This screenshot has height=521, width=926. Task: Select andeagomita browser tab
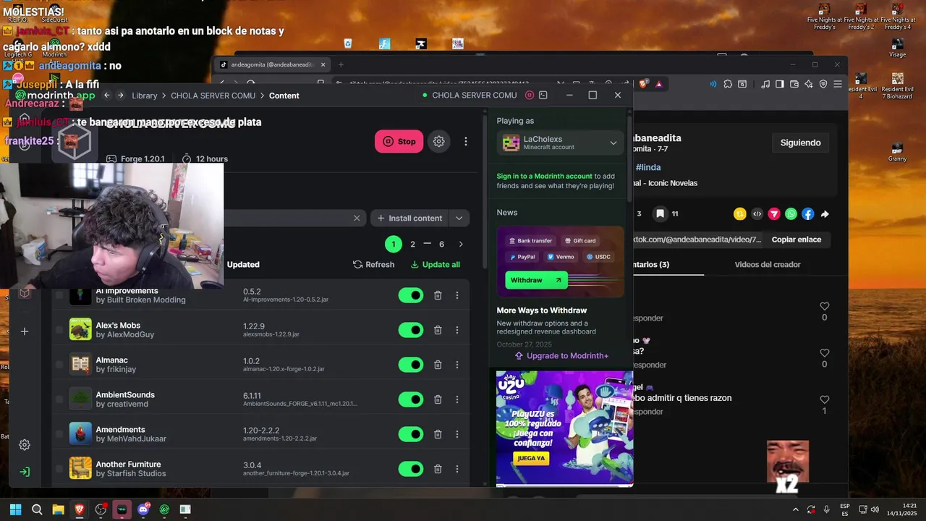272,64
